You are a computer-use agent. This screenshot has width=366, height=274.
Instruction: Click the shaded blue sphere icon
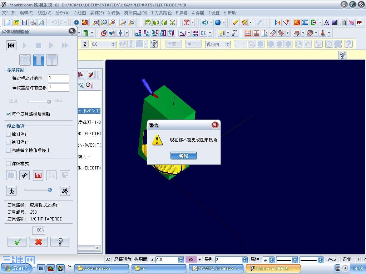click(x=218, y=22)
